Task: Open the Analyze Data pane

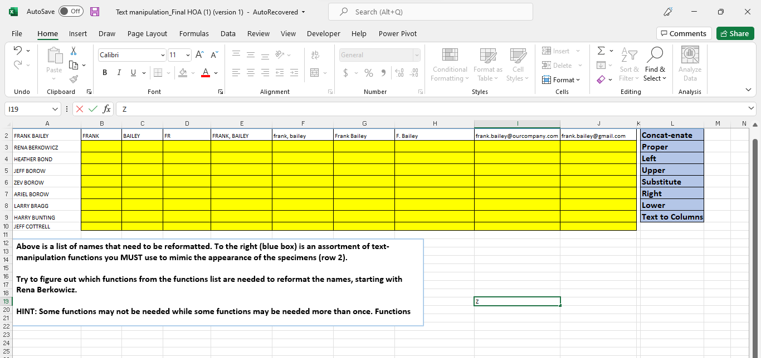Action: click(690, 63)
